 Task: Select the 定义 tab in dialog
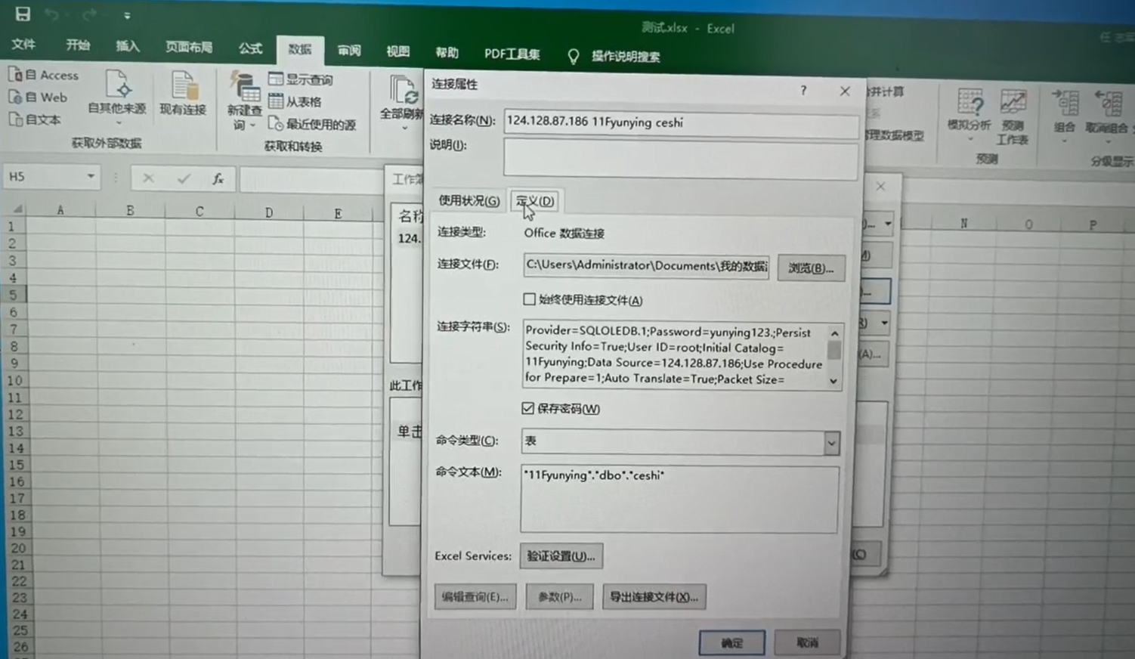tap(535, 201)
